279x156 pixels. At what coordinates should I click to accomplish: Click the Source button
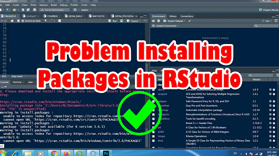[133, 21]
